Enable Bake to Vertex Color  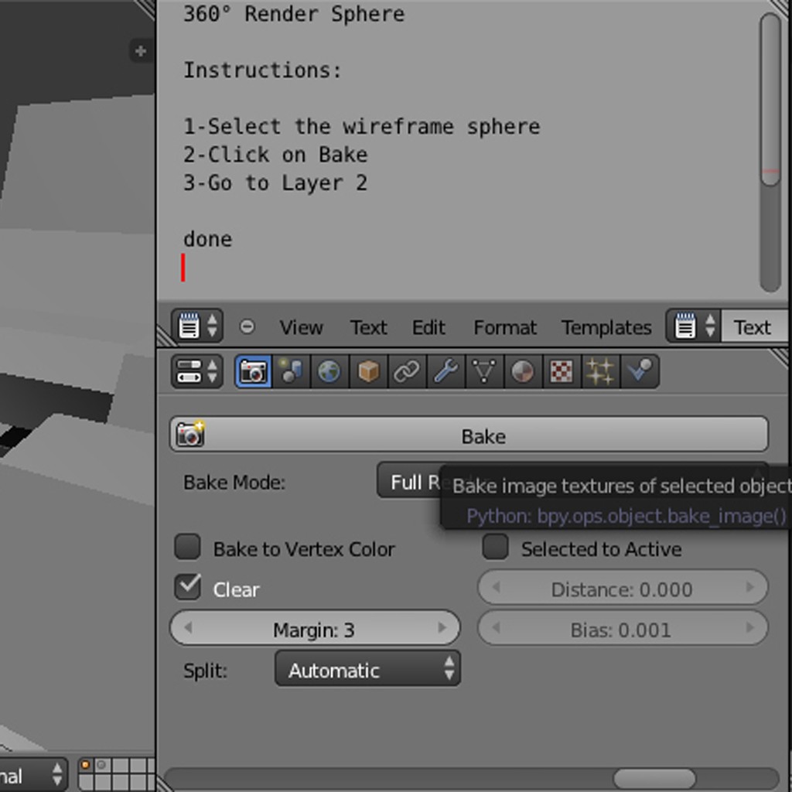tap(187, 548)
